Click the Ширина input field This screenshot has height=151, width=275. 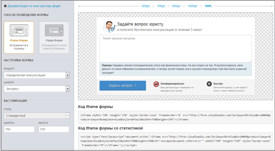19,129
